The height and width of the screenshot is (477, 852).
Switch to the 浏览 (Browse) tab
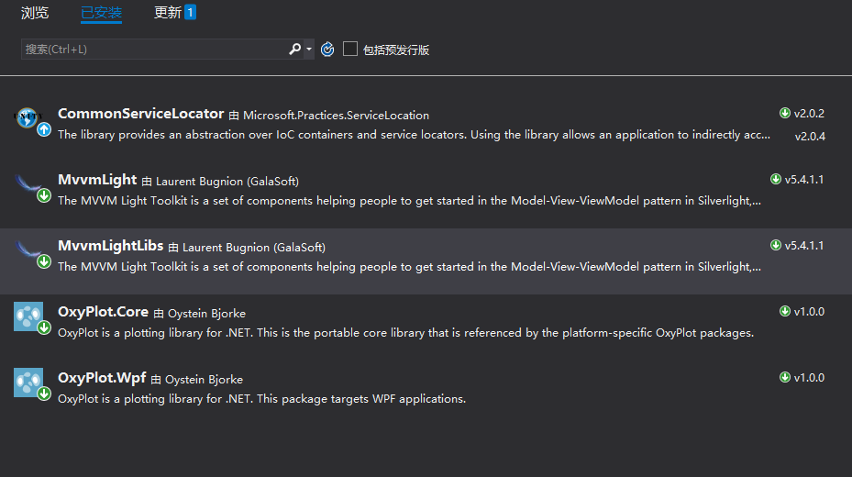click(35, 13)
